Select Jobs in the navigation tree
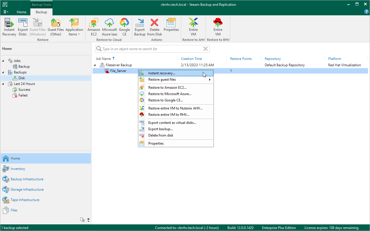370x231 pixels. coord(17,61)
